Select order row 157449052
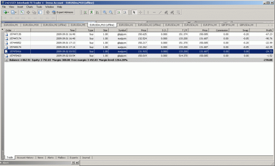 point(139,43)
